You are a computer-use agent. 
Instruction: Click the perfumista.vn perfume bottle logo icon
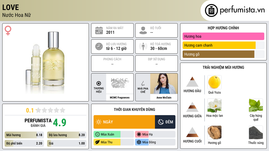tap(211, 10)
